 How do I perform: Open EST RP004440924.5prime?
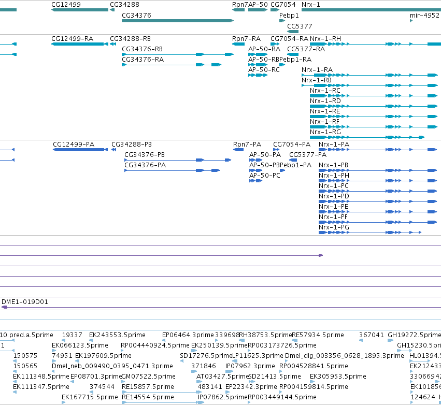tap(155, 345)
